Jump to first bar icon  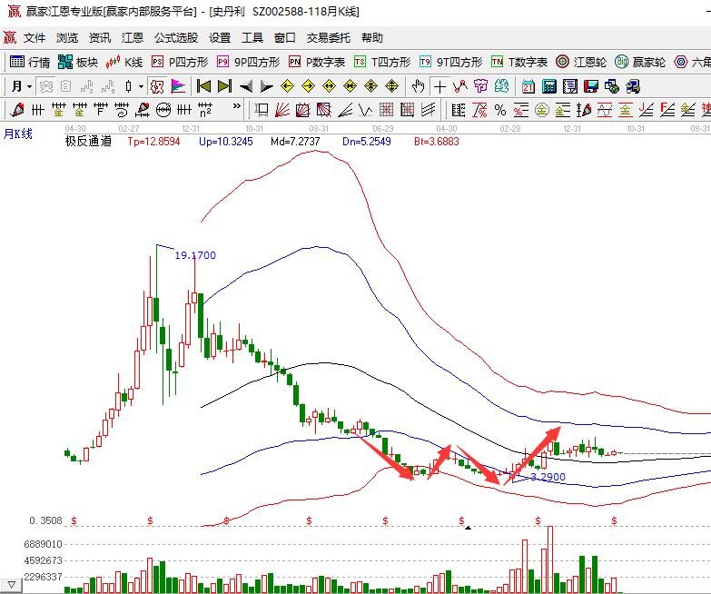coord(203,86)
